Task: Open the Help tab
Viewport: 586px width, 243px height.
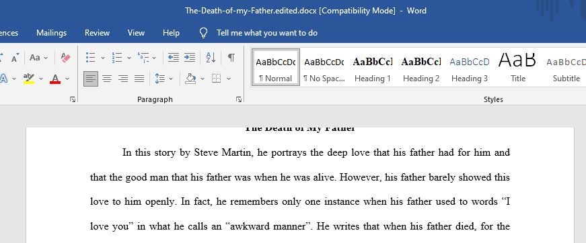Action: (x=171, y=33)
